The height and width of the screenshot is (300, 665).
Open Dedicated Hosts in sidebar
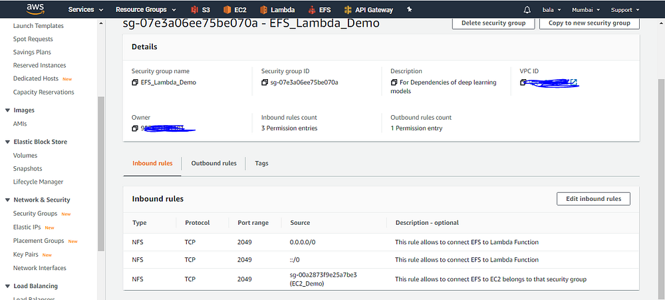coord(36,78)
